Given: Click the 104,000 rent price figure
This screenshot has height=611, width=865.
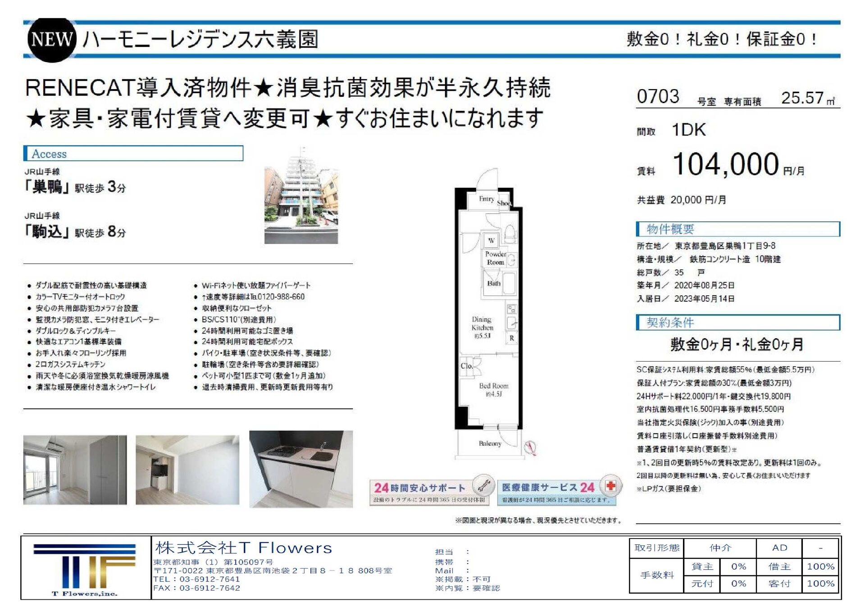Looking at the screenshot, I should [725, 164].
